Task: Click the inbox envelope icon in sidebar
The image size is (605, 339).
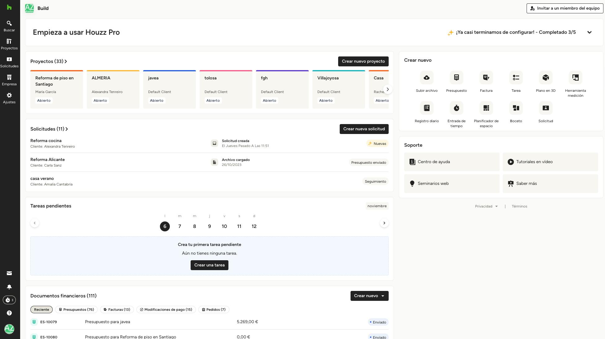Action: tap(9, 273)
